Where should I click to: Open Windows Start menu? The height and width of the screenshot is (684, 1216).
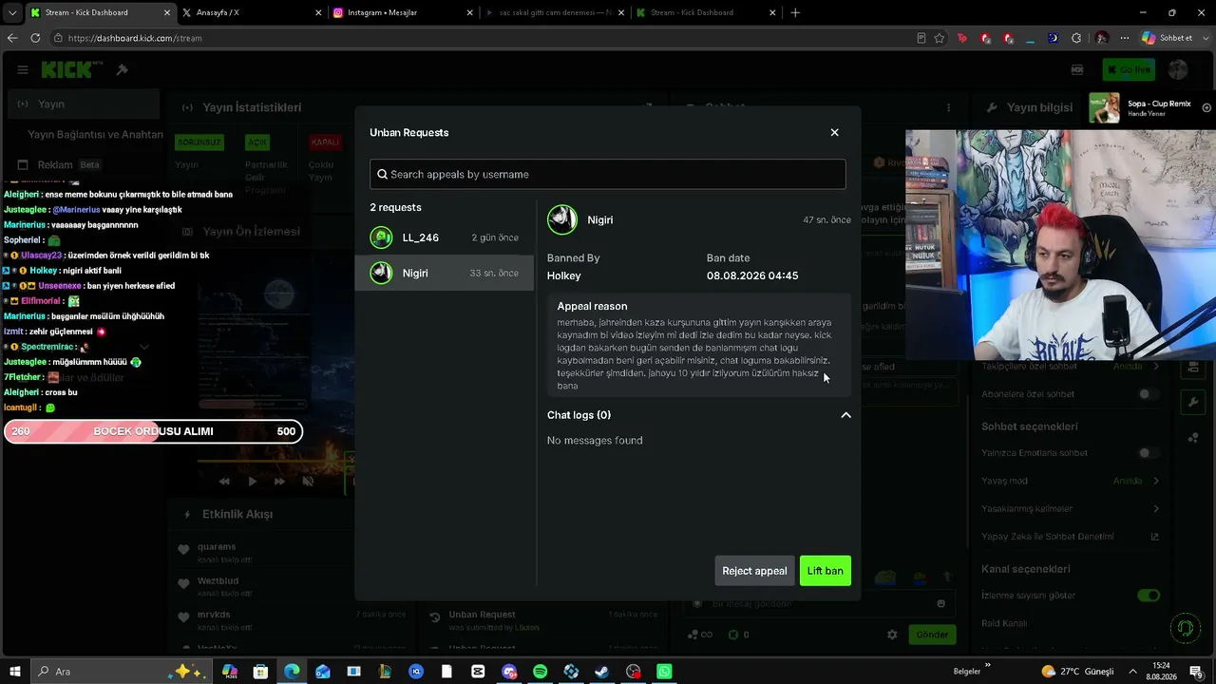click(15, 672)
